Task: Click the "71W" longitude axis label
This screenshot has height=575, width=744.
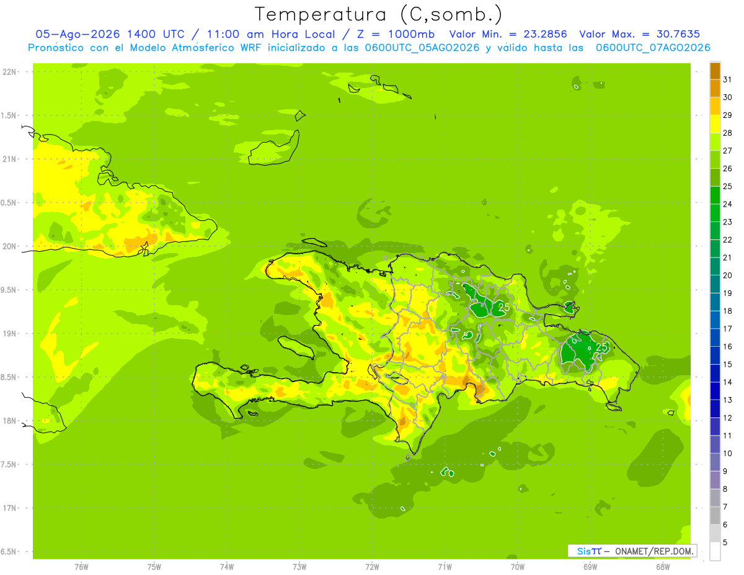Action: pos(445,566)
